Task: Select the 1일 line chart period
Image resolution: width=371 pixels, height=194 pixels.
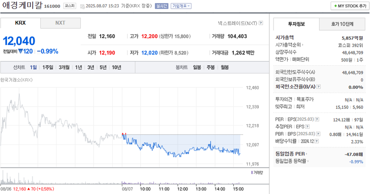Action: click(x=33, y=67)
